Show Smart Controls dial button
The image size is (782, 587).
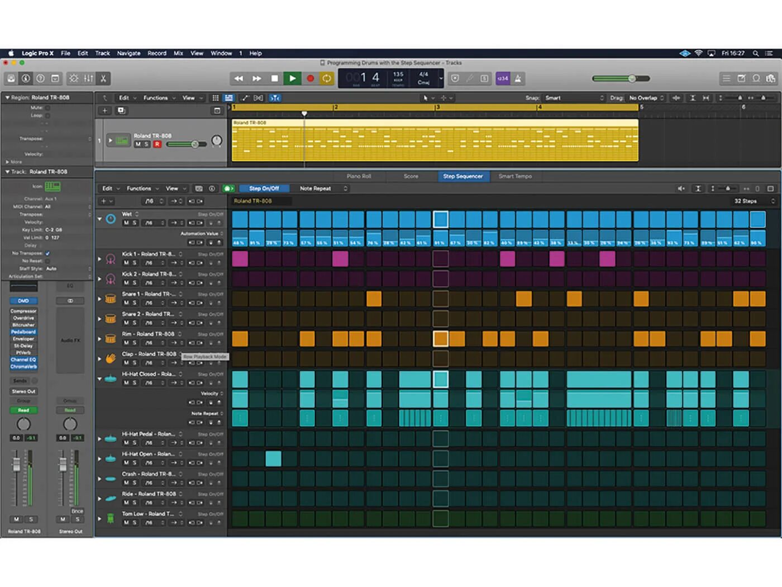click(x=74, y=78)
